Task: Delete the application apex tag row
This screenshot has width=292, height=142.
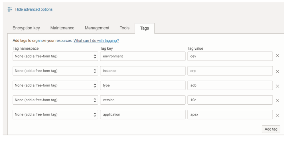Action: coord(277,115)
